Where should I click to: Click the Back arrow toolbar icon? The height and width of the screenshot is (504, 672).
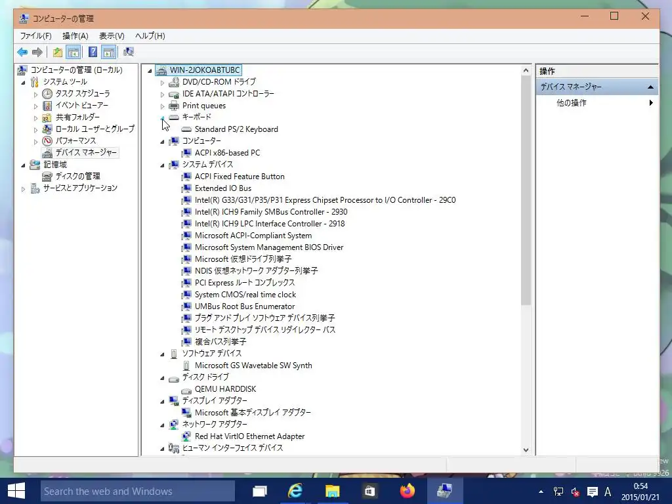22,52
